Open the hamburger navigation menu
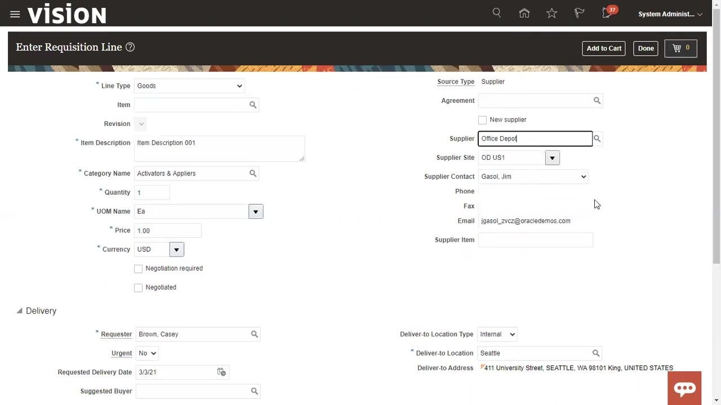 15,14
